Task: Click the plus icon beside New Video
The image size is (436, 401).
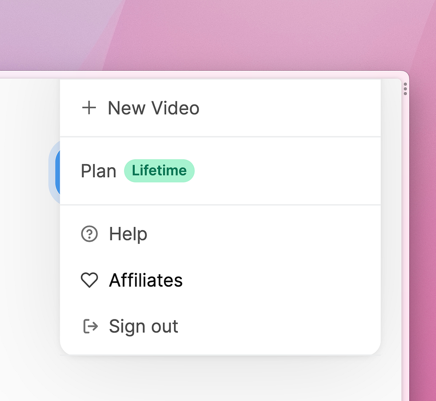Action: 89,108
